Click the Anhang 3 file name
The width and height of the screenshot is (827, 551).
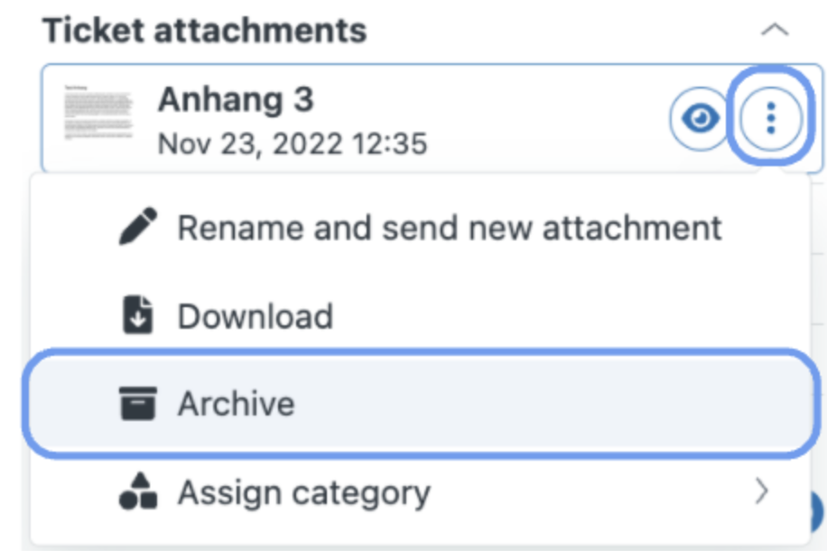click(x=236, y=99)
